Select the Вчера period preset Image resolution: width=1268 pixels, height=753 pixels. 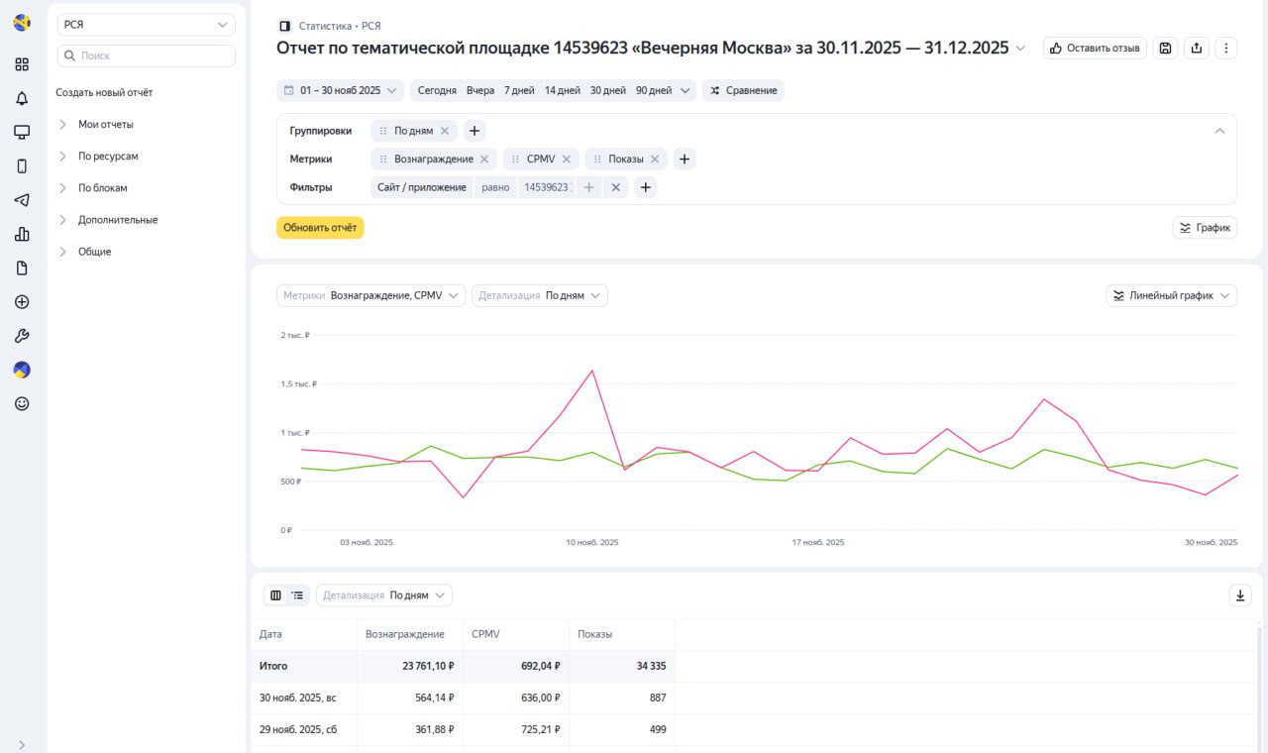point(481,90)
